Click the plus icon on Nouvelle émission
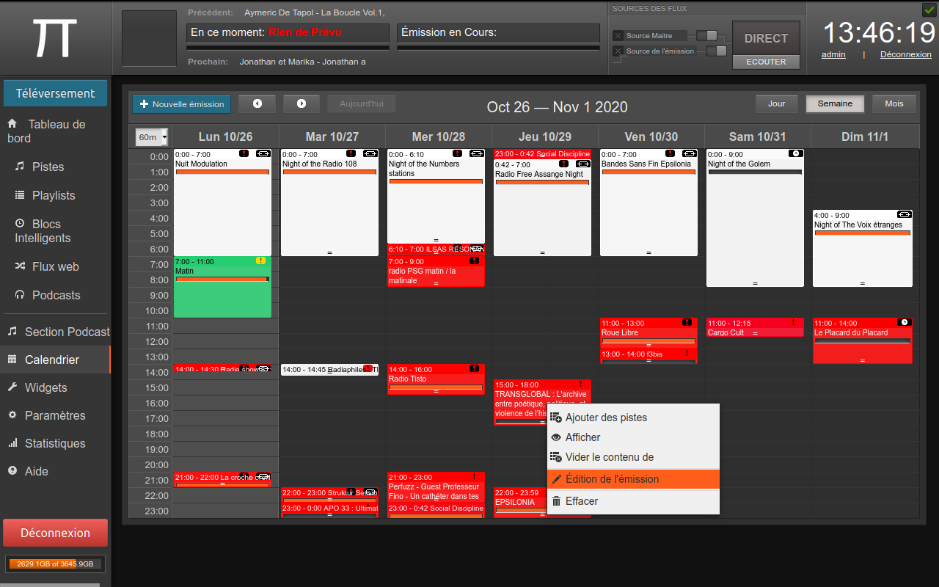939x587 pixels. [x=144, y=104]
